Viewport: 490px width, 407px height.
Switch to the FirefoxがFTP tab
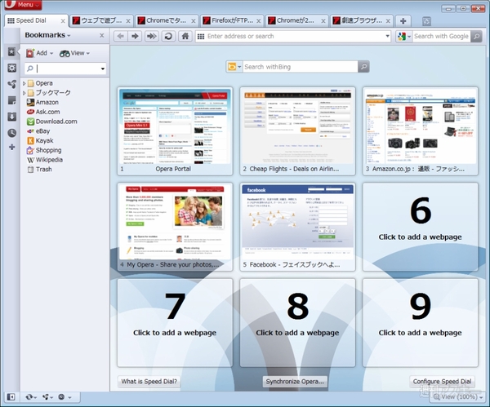point(232,21)
